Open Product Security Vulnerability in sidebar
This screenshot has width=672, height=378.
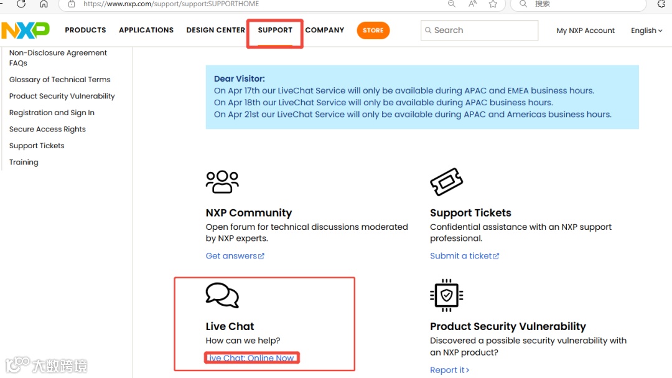pyautogui.click(x=62, y=96)
